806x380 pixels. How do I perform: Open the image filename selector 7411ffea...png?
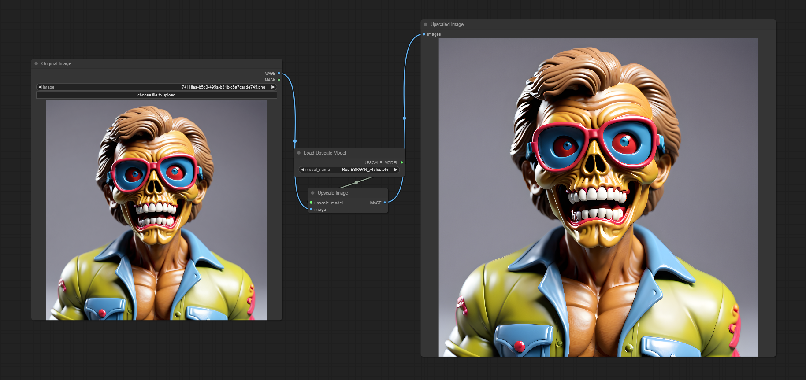(156, 87)
